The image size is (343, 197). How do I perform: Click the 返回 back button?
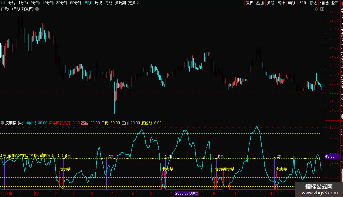[x=335, y=3]
